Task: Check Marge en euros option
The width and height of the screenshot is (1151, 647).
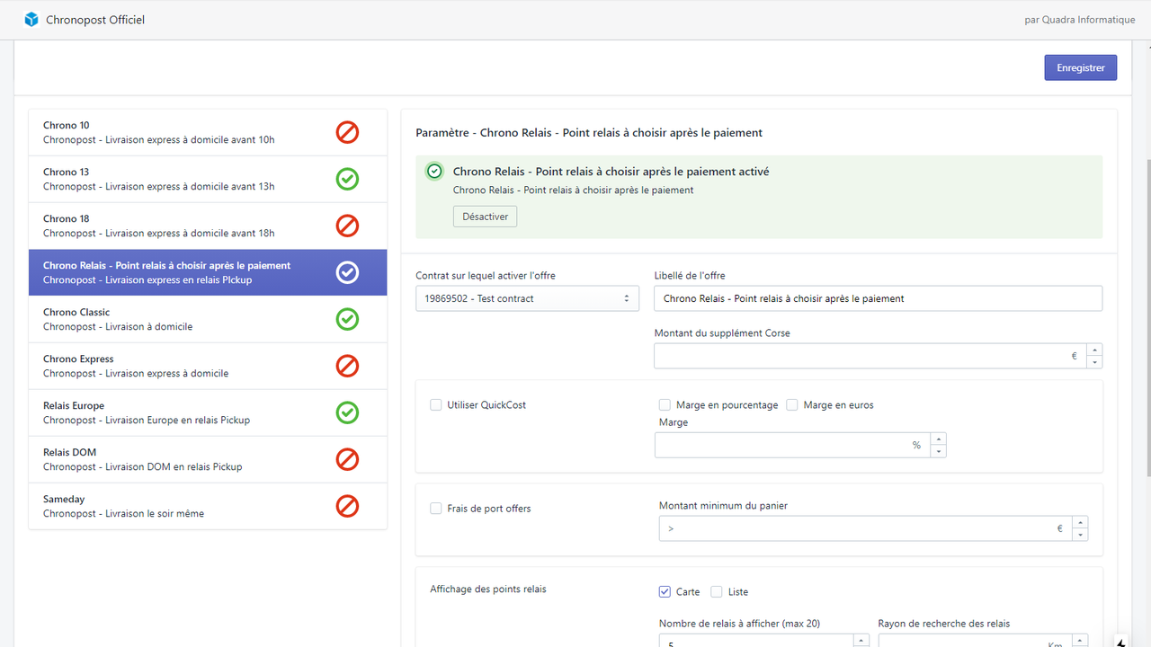Action: 792,405
